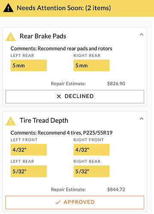
Task: Click the right rear 5 mm brake pad field
Action: tap(92, 65)
